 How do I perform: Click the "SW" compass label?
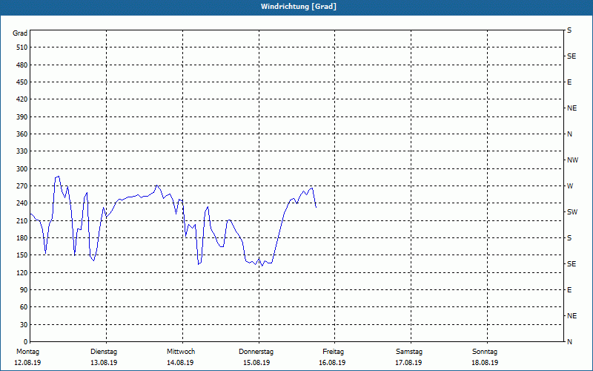click(x=572, y=212)
